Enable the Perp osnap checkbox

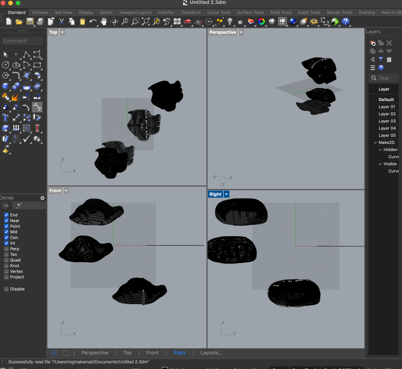point(6,249)
